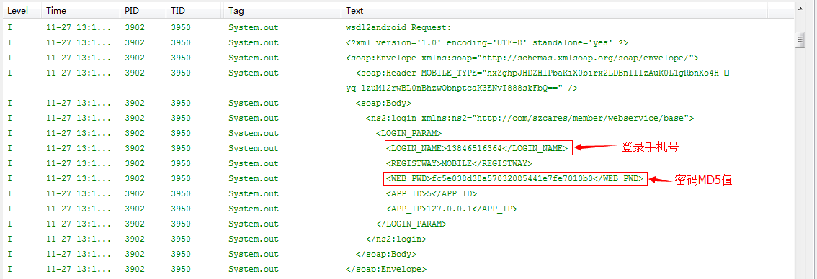Click the closing '</ns2:login>' line
This screenshot has height=279, width=817.
click(x=396, y=239)
